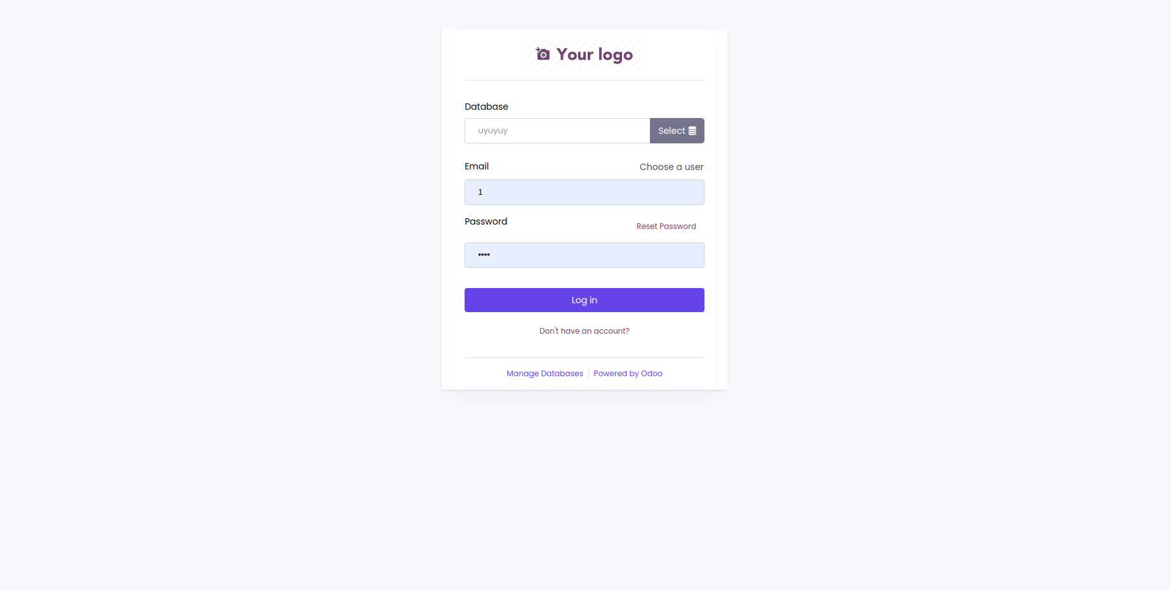
Task: Click the vertical separator between footer links
Action: coord(588,374)
